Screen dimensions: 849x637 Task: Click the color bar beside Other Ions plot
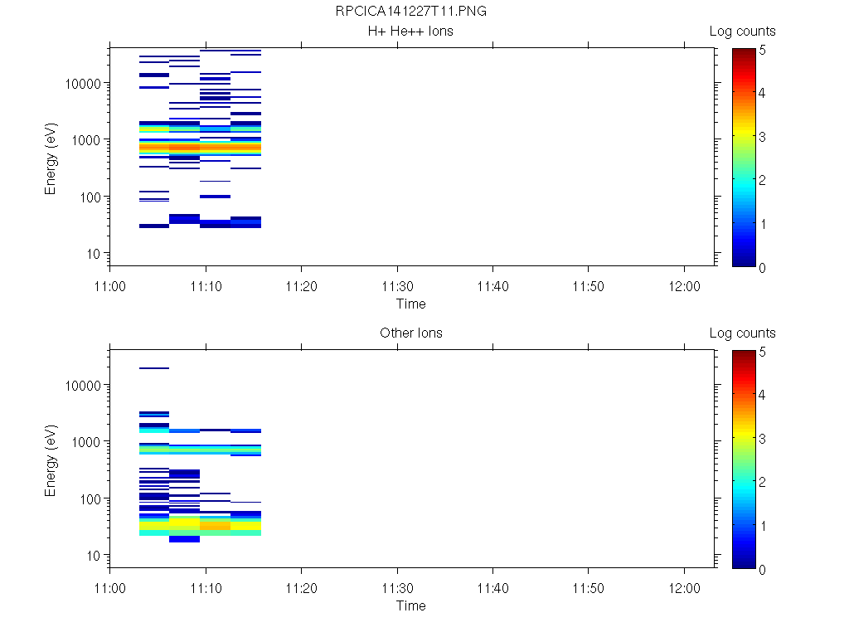tap(744, 460)
